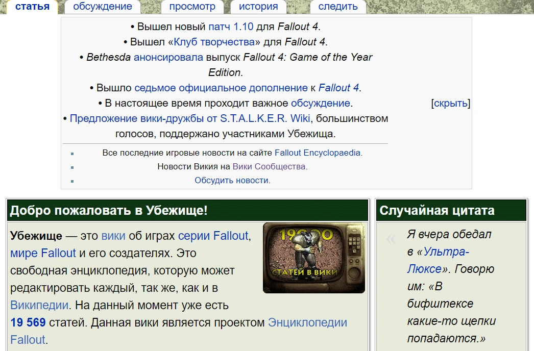This screenshot has height=351, width=534.
Task: Click the text «Новости Викия на»
Action: click(193, 166)
